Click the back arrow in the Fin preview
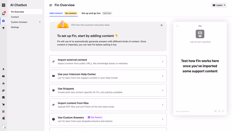Viewport: 232px width, 131px height. pyautogui.click(x=177, y=26)
